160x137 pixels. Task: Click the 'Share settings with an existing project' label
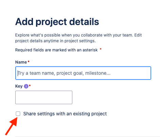click(65, 114)
